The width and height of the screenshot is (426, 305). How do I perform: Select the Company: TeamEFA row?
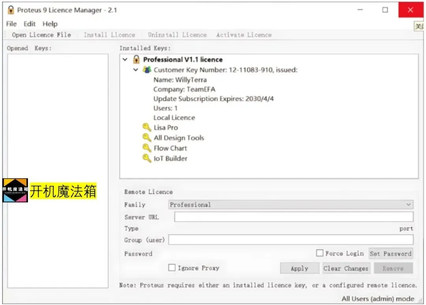pos(184,89)
